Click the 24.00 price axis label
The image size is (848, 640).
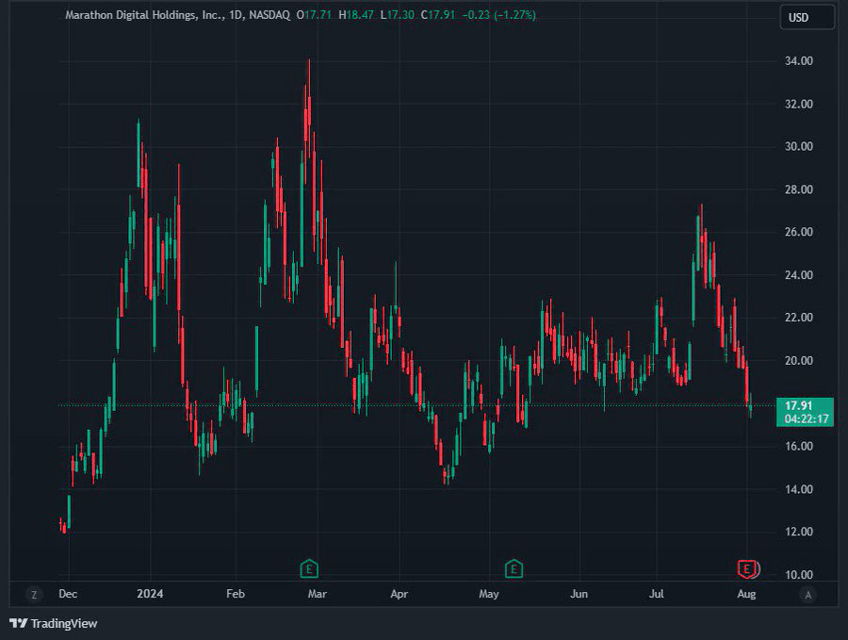pyautogui.click(x=799, y=275)
